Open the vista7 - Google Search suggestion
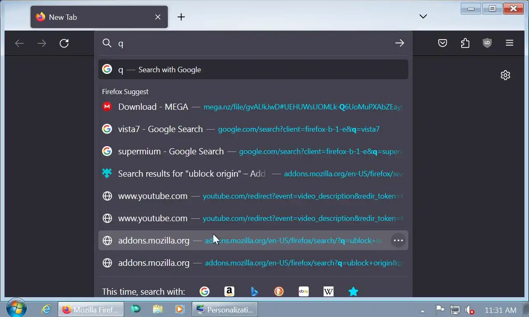 pyautogui.click(x=253, y=129)
